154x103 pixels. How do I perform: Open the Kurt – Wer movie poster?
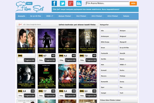pos(67,41)
